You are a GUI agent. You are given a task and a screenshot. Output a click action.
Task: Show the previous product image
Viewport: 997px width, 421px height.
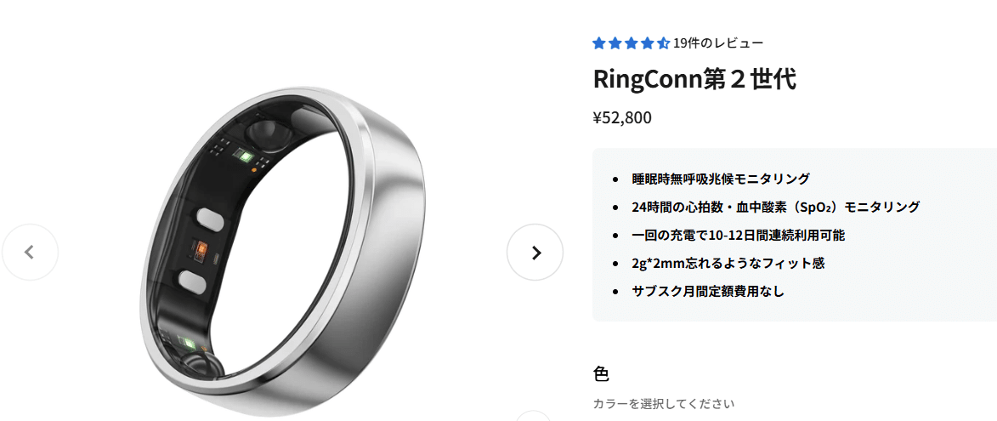click(x=30, y=253)
